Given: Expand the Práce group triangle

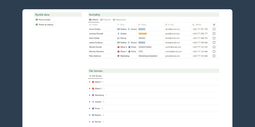Looking at the screenshot, I should coord(90,108).
